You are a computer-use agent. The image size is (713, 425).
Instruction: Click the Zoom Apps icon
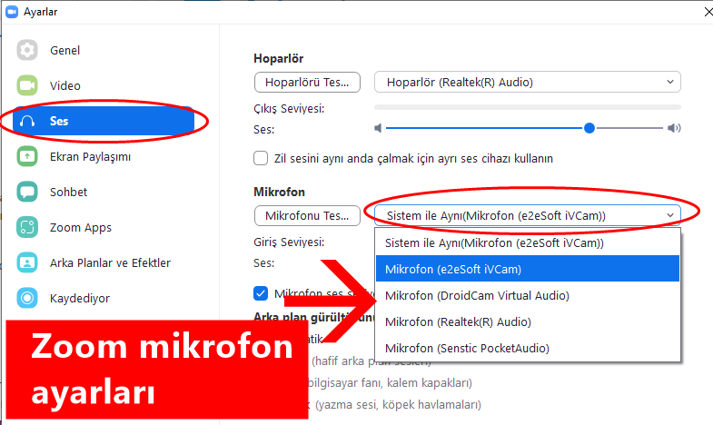(x=27, y=227)
